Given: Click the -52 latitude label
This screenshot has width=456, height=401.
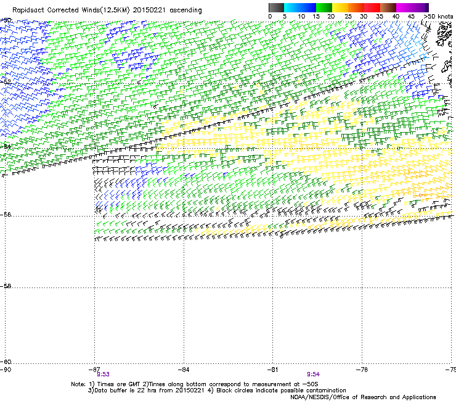Looking at the screenshot, I should click(6, 82).
